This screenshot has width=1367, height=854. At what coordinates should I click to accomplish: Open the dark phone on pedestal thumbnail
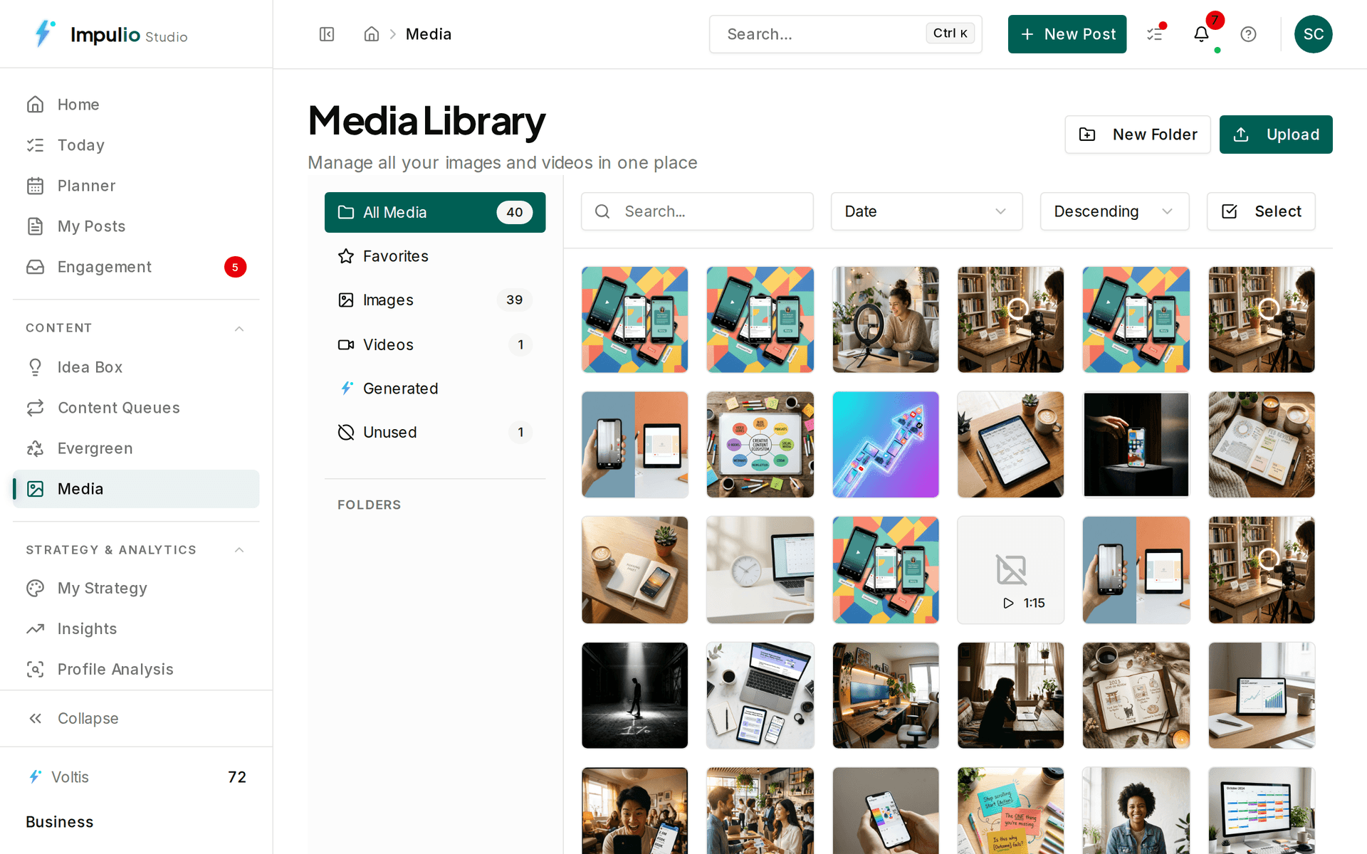tap(1136, 445)
